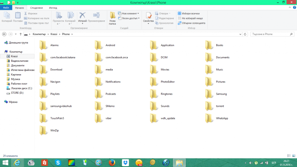297x167 pixels.
Task: Click the Refresh button in address bar
Action: click(245, 34)
